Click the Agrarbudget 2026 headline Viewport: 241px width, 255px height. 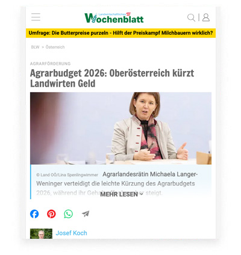(112, 78)
